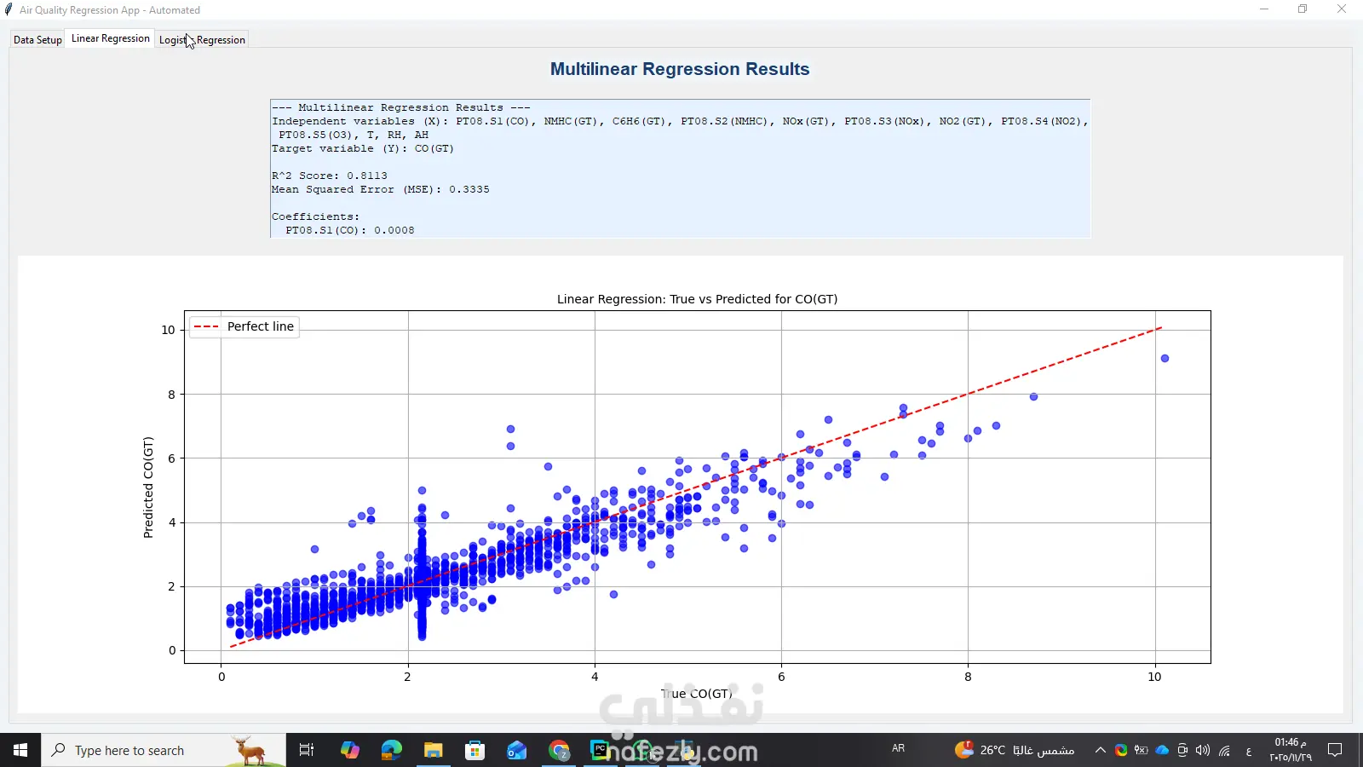Open Microsoft Edge from the taskbar
This screenshot has height=767, width=1363.
(391, 750)
